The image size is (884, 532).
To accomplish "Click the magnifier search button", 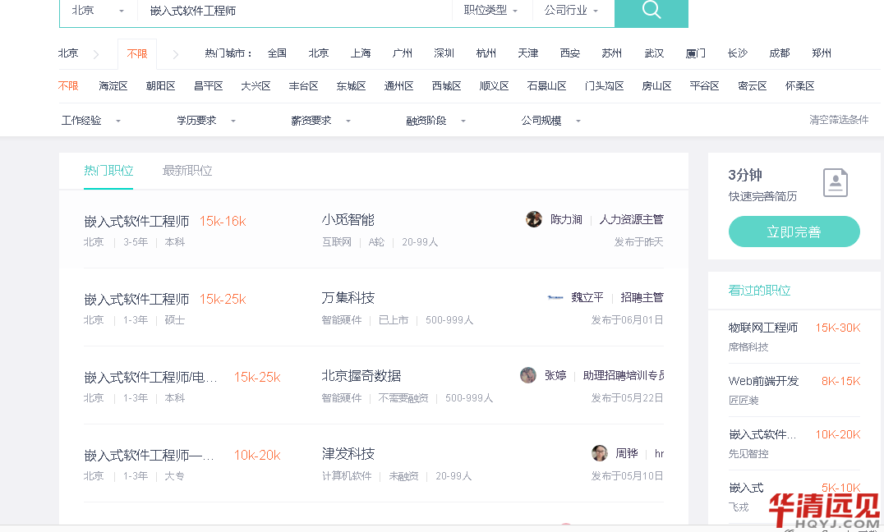I will pos(651,11).
